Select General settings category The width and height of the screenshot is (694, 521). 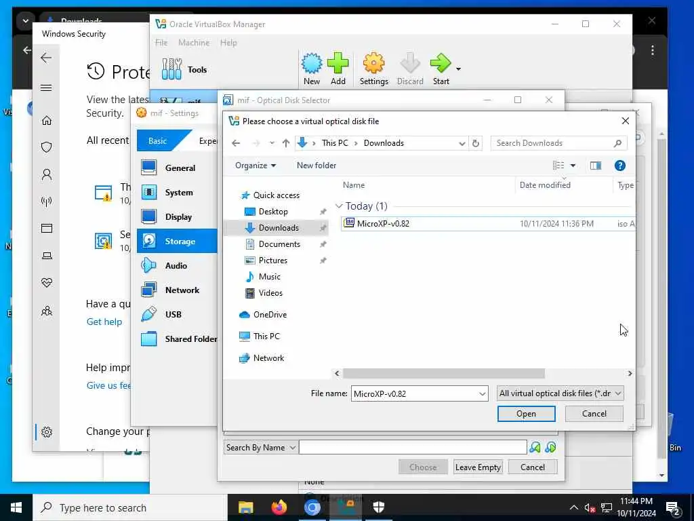tap(177, 168)
